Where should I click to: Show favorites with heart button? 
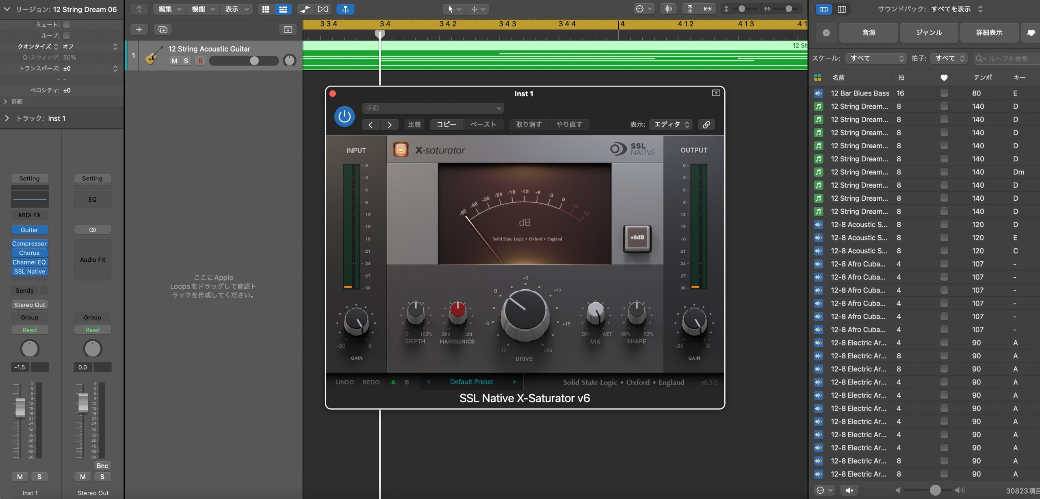(1031, 33)
